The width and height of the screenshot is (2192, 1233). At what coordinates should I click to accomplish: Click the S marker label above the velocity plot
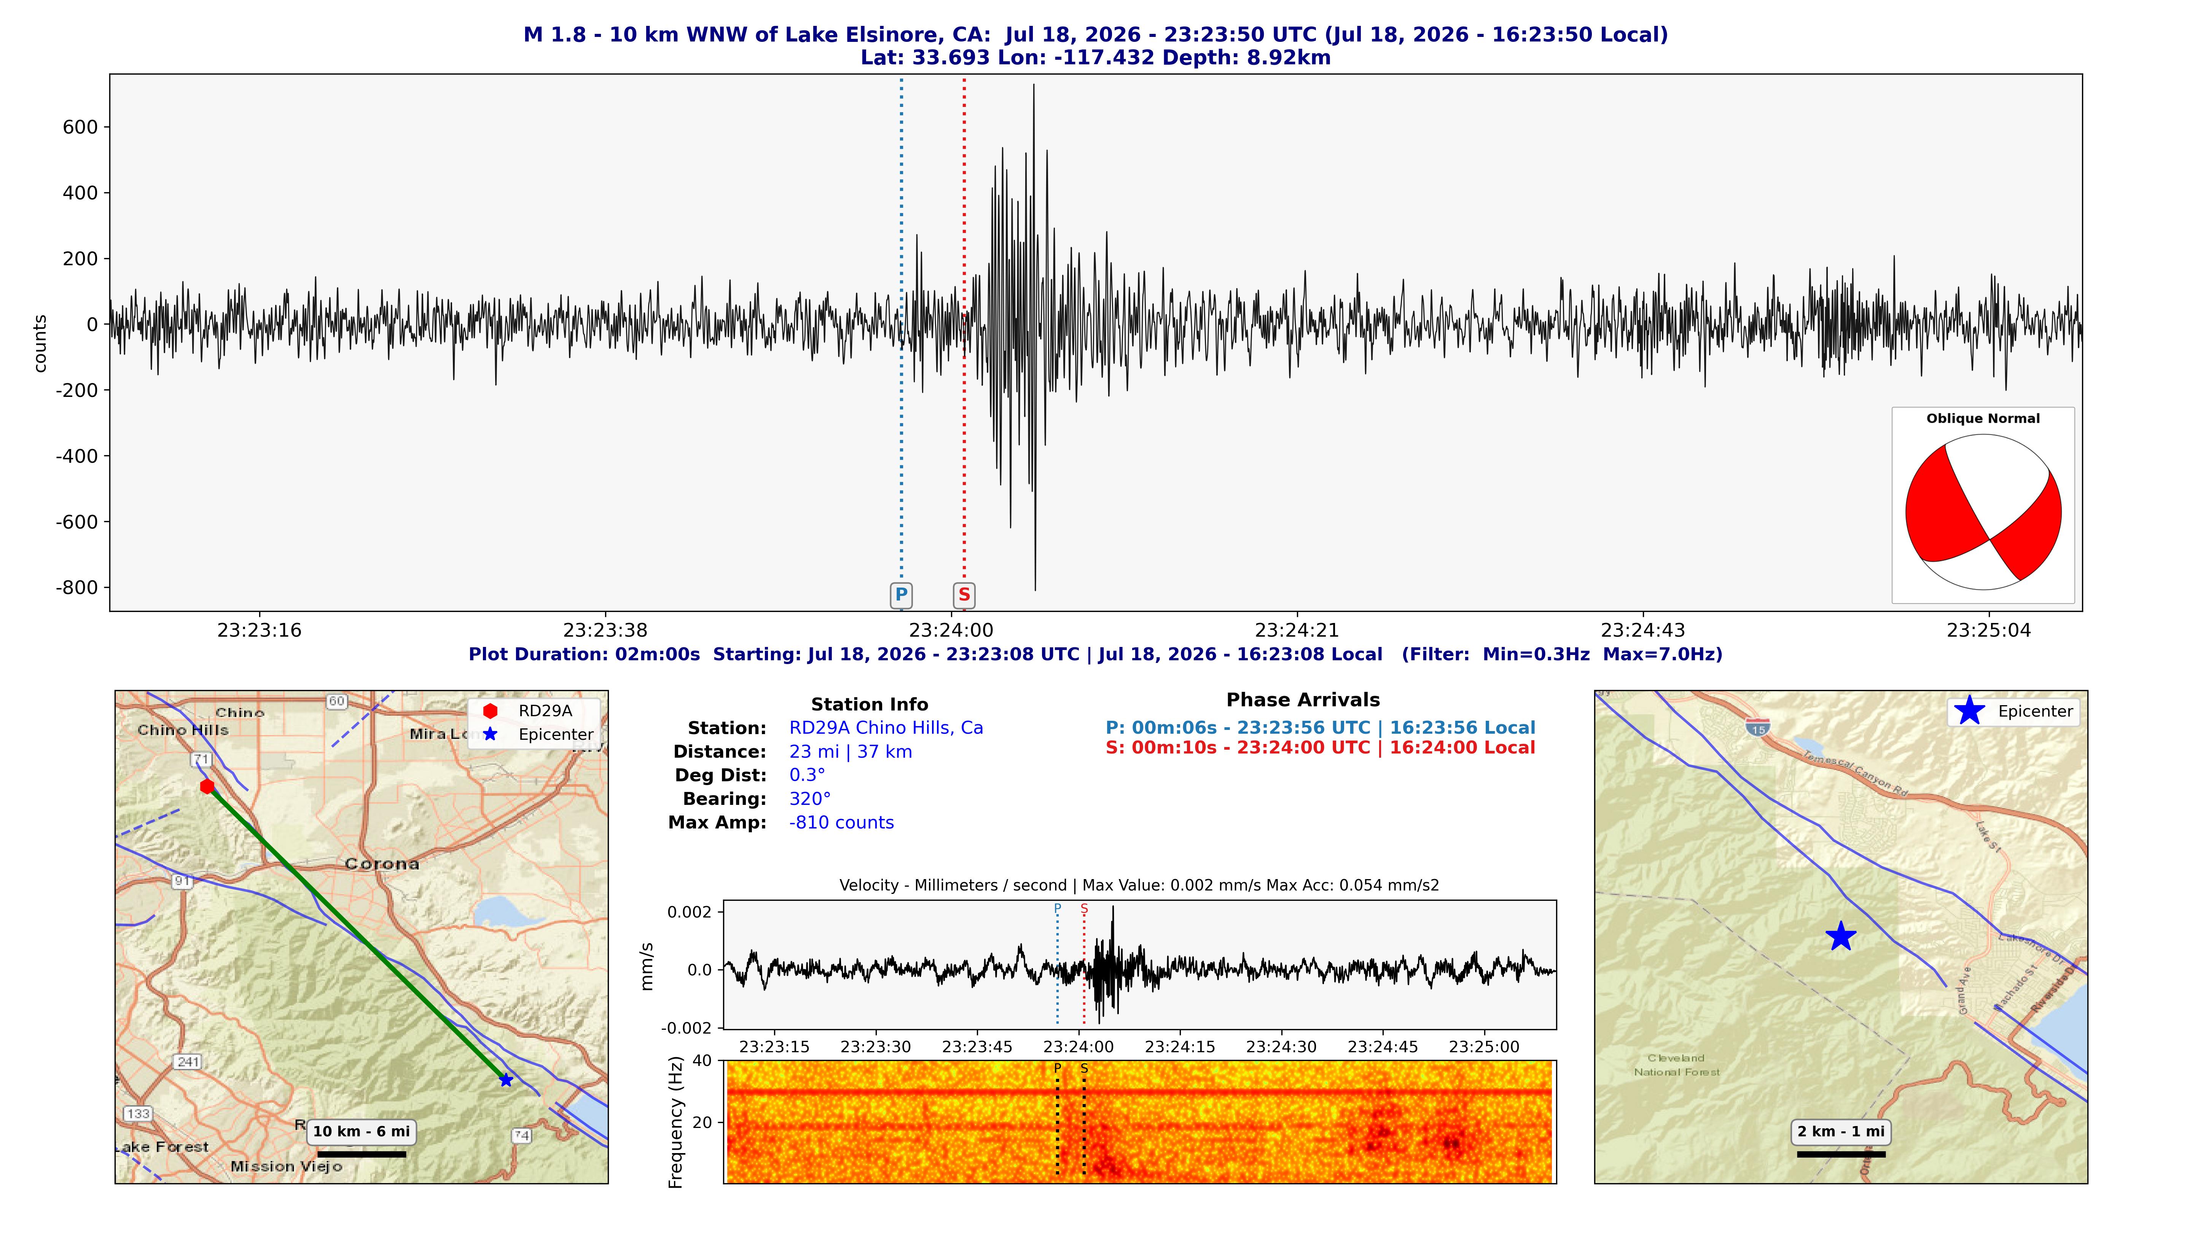tap(1084, 908)
